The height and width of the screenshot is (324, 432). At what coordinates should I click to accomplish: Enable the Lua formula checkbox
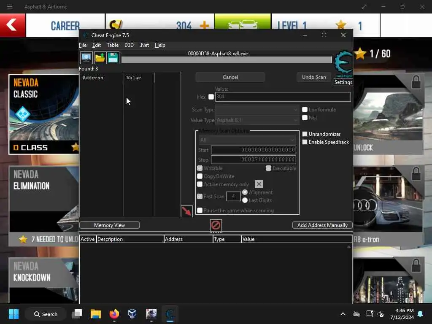[x=305, y=110]
